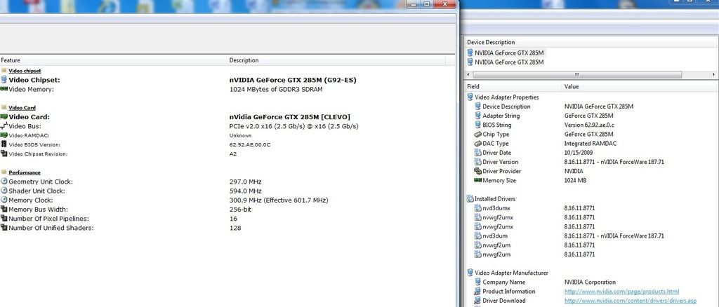Image resolution: width=719 pixels, height=307 pixels.
Task: Click the 300.9 MHz memory clock value
Action: coord(279,200)
